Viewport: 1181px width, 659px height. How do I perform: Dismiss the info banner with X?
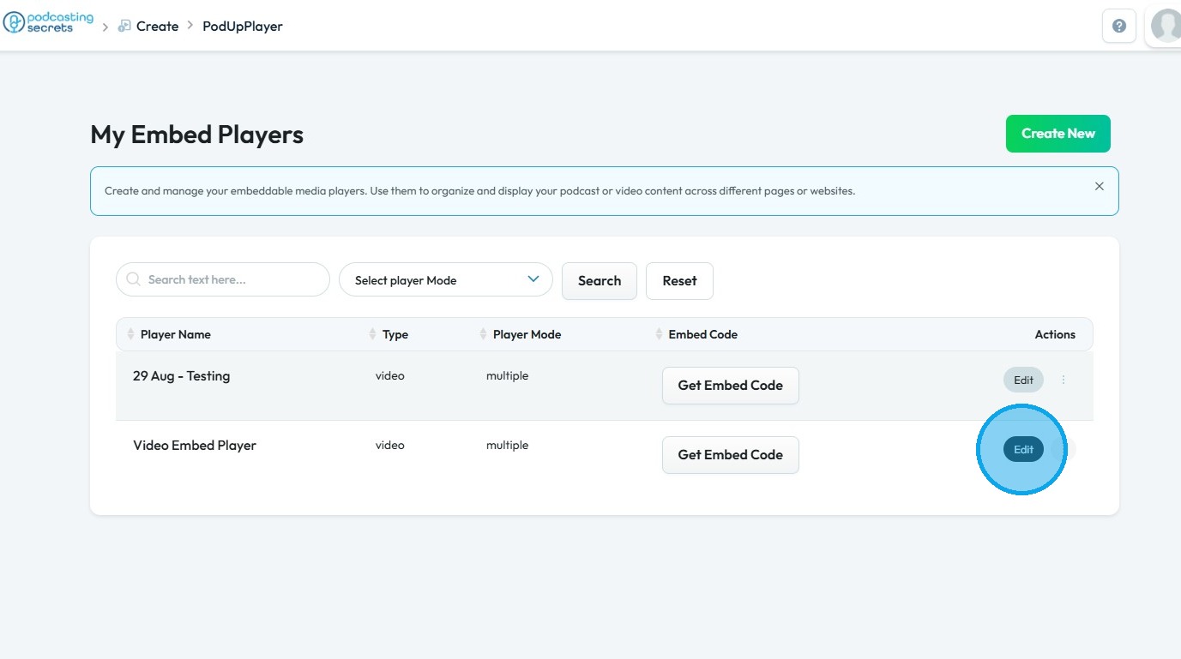click(1099, 186)
